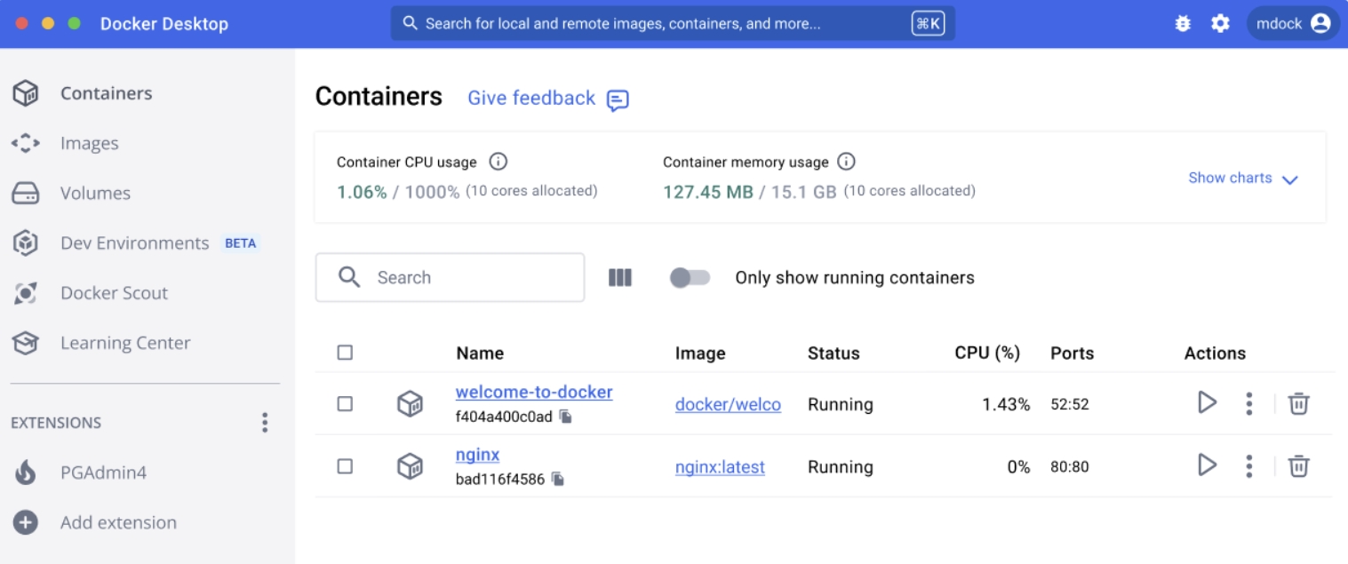The height and width of the screenshot is (564, 1348).
Task: Click the feedback speech bubble icon
Action: pos(618,99)
